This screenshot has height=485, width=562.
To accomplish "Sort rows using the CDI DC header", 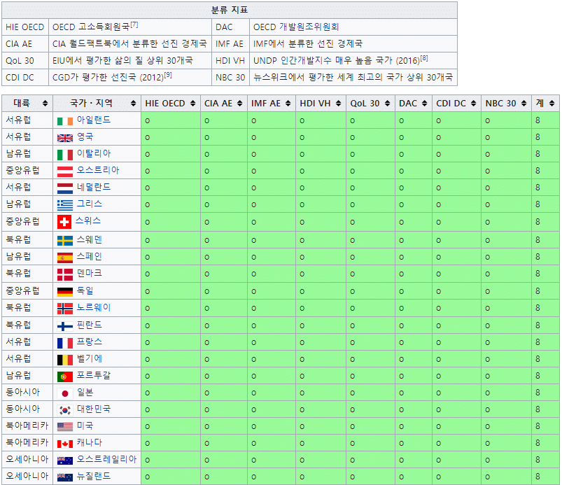I will 456,104.
